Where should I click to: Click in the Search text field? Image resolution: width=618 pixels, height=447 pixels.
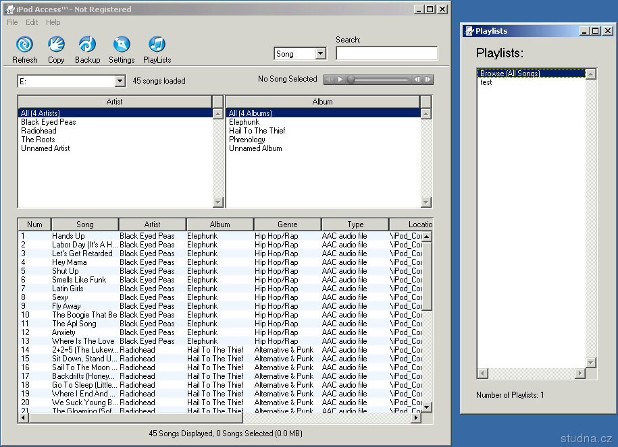coord(386,54)
